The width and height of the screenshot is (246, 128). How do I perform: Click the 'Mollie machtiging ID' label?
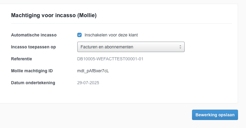[32, 71]
